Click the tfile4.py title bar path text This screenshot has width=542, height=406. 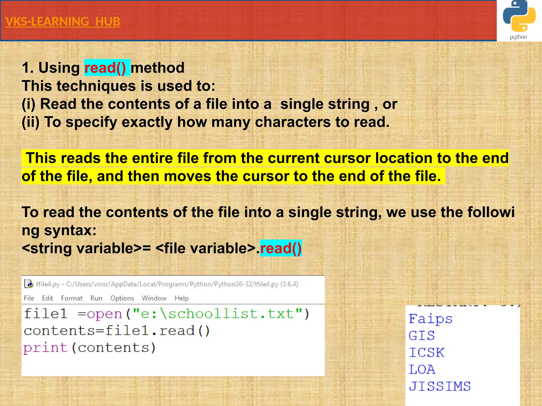(167, 284)
